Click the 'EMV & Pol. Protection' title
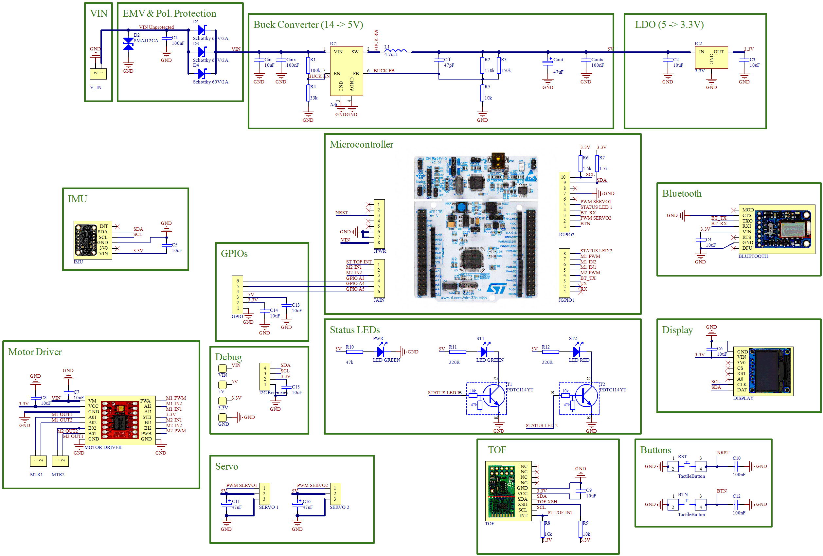This screenshot has height=556, width=823. point(169,13)
